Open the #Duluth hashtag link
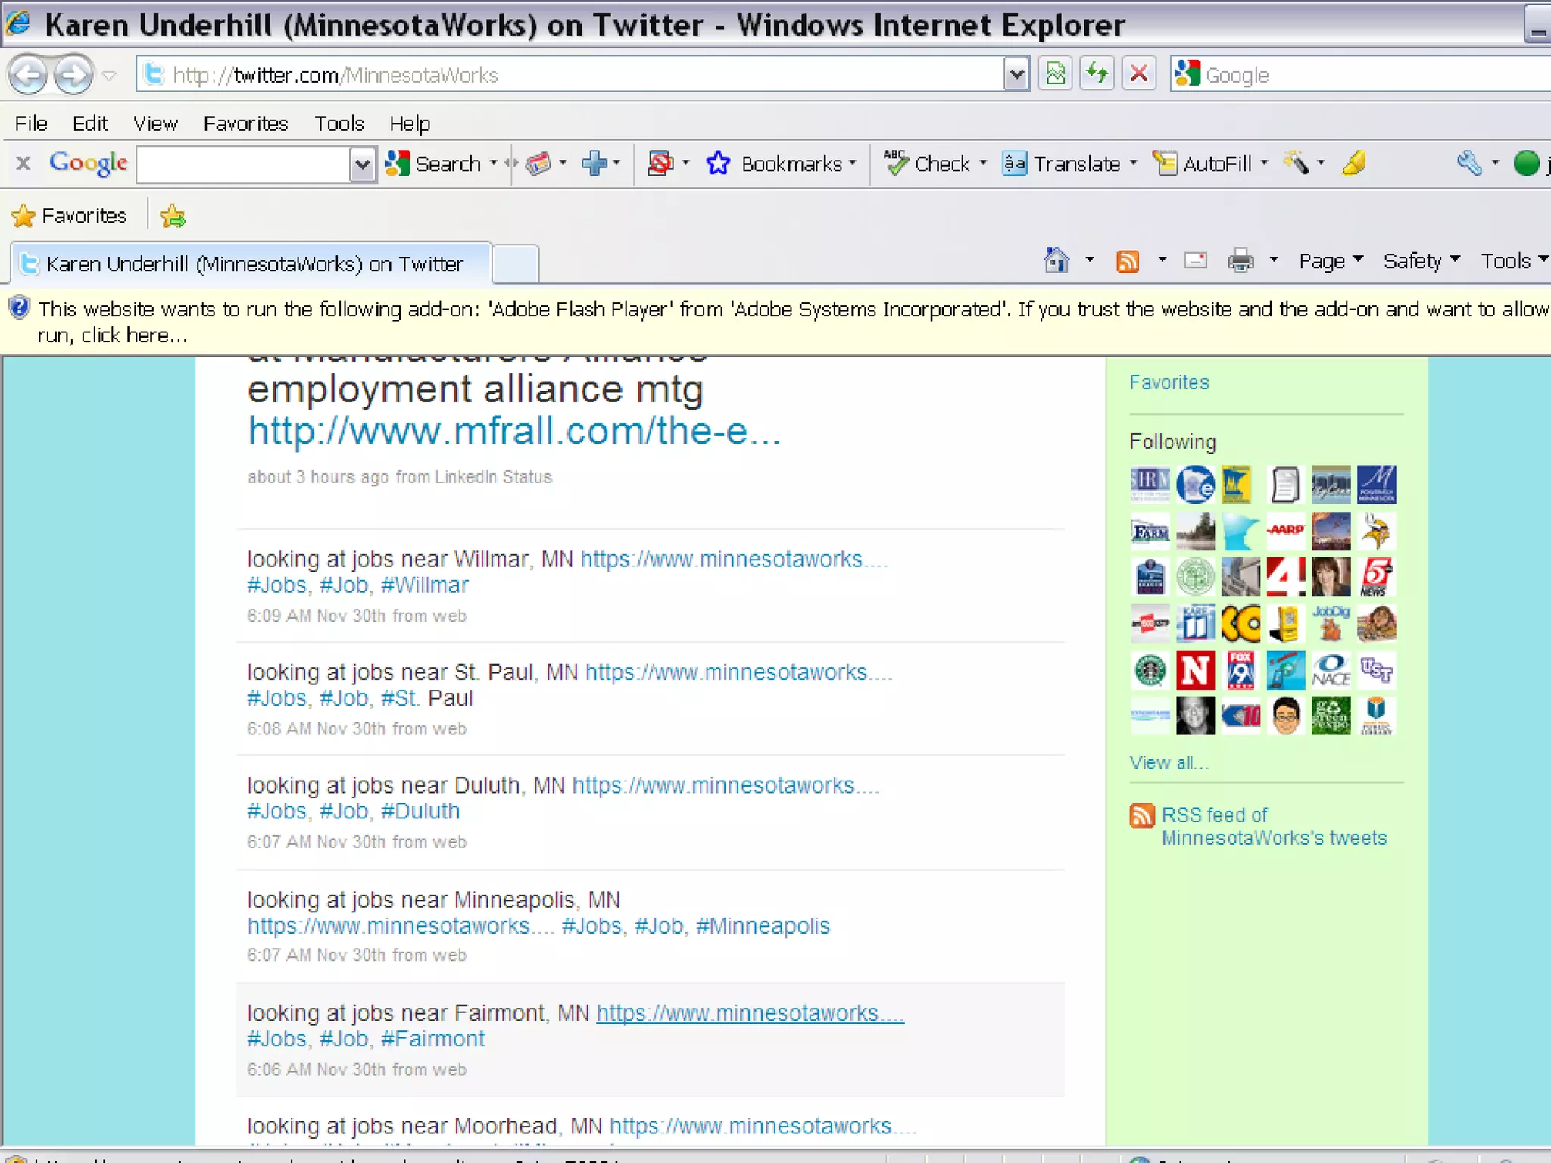 (x=420, y=812)
